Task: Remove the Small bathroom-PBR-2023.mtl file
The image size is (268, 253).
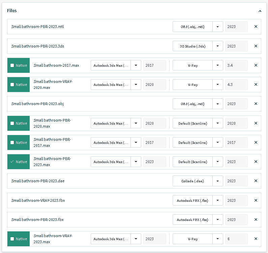Action: click(x=256, y=27)
